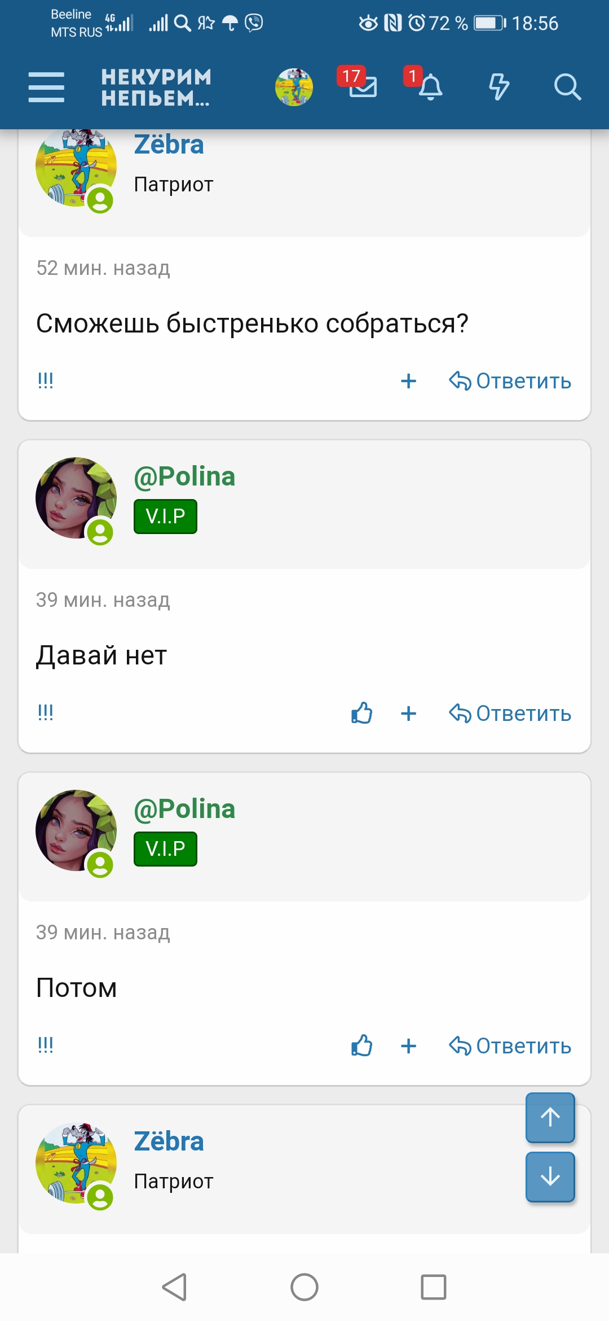Report the "Потом" post via !!!
The height and width of the screenshot is (1321, 609).
point(45,1045)
